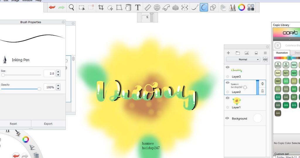Screen dimensions: 300x158
Task: Close the Layer Editor panel
Action: tap(267, 47)
